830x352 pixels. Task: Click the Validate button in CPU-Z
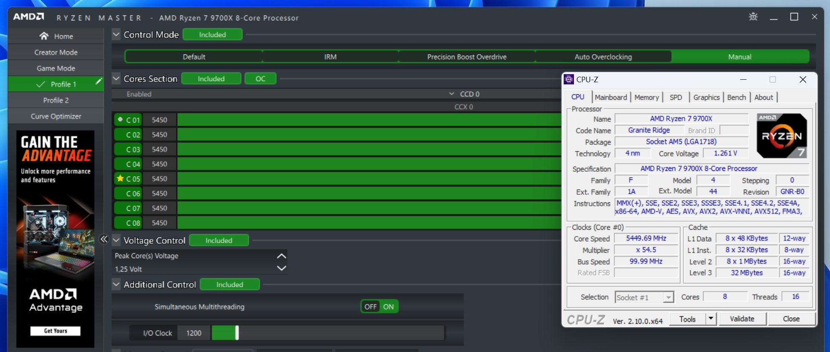click(742, 318)
